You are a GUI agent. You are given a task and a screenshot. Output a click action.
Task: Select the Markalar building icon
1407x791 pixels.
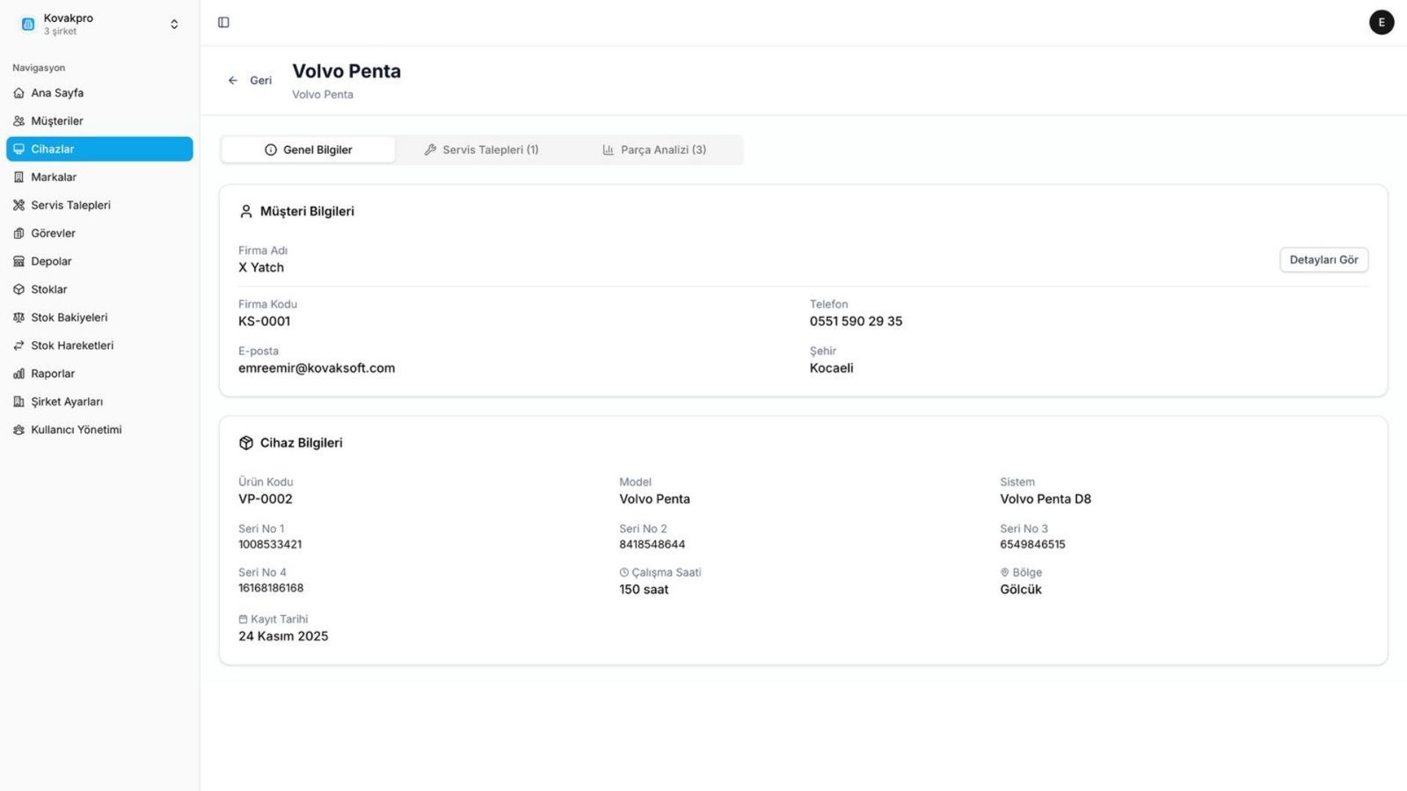[18, 178]
